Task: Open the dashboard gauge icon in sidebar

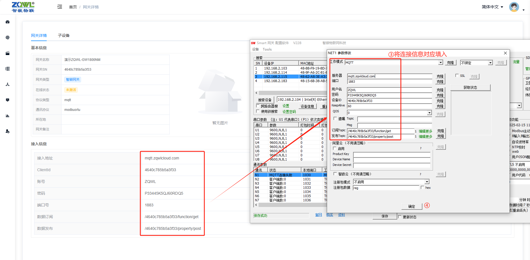Action: pos(8,22)
